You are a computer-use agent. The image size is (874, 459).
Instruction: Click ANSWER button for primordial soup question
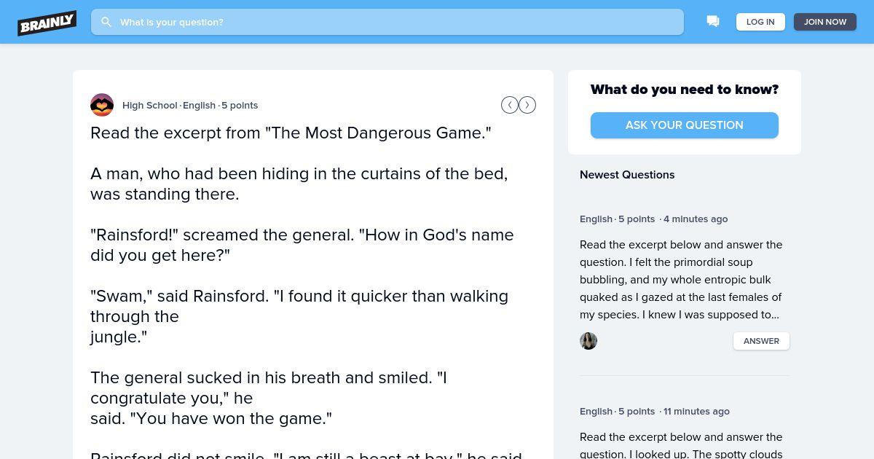point(761,341)
